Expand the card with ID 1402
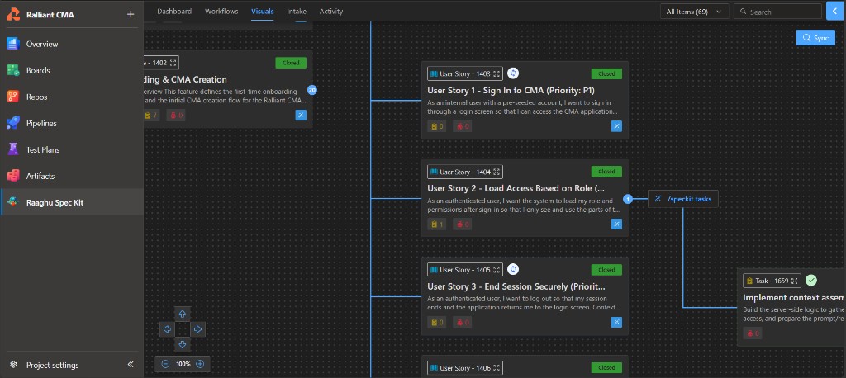846x378 pixels. click(x=173, y=63)
